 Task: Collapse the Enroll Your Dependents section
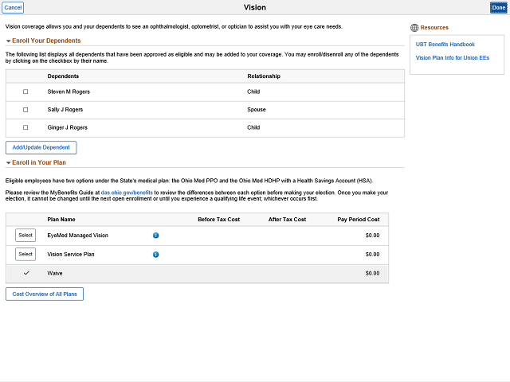pyautogui.click(x=9, y=41)
